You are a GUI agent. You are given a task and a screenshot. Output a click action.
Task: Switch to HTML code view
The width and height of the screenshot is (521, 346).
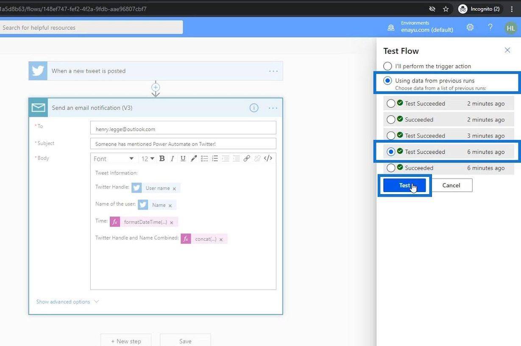268,159
